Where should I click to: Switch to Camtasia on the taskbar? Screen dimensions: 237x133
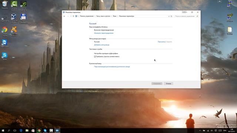(51, 130)
